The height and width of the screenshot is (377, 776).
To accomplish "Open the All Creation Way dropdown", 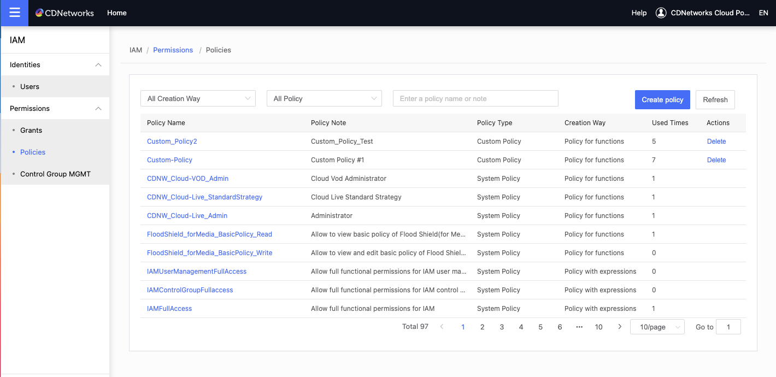I will click(198, 98).
